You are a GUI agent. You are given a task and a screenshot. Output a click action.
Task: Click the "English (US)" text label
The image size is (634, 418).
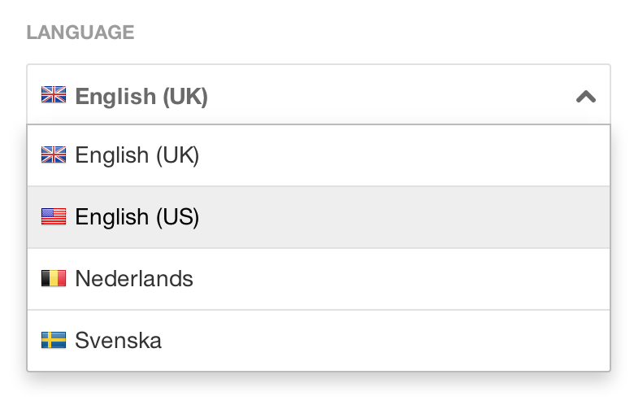pos(137,217)
